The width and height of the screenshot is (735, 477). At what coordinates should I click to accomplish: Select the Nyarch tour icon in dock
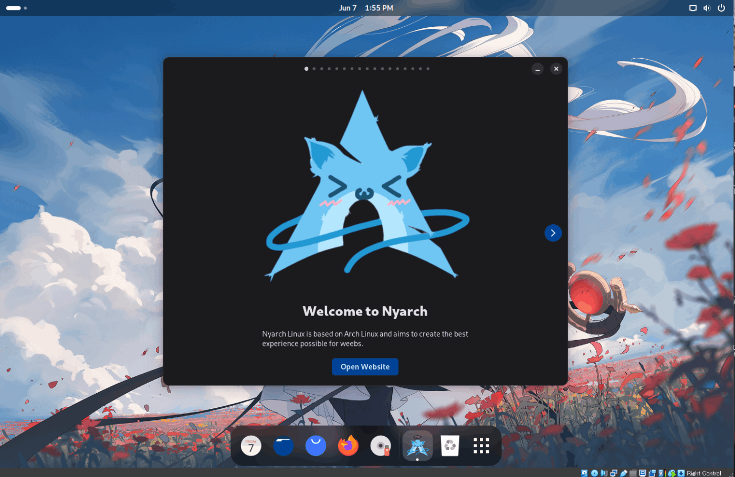pos(417,446)
